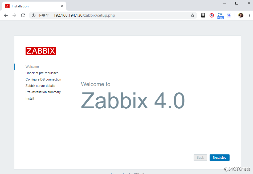Select the Installation browser tab
The height and width of the screenshot is (174, 253).
[34, 6]
